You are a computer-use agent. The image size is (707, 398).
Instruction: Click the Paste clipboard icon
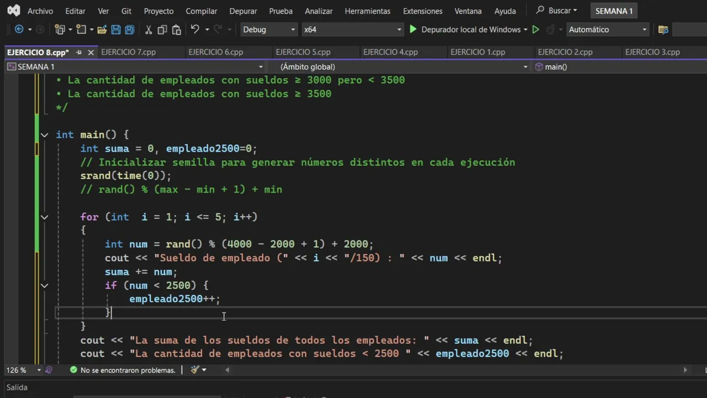pos(176,29)
